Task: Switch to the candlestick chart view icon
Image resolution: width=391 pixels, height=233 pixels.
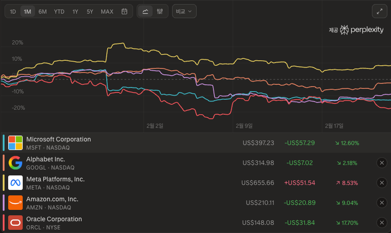Action: tap(159, 11)
